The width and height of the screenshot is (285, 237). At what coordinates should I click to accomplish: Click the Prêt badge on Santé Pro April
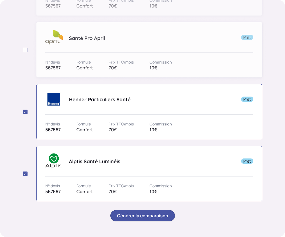(x=247, y=37)
